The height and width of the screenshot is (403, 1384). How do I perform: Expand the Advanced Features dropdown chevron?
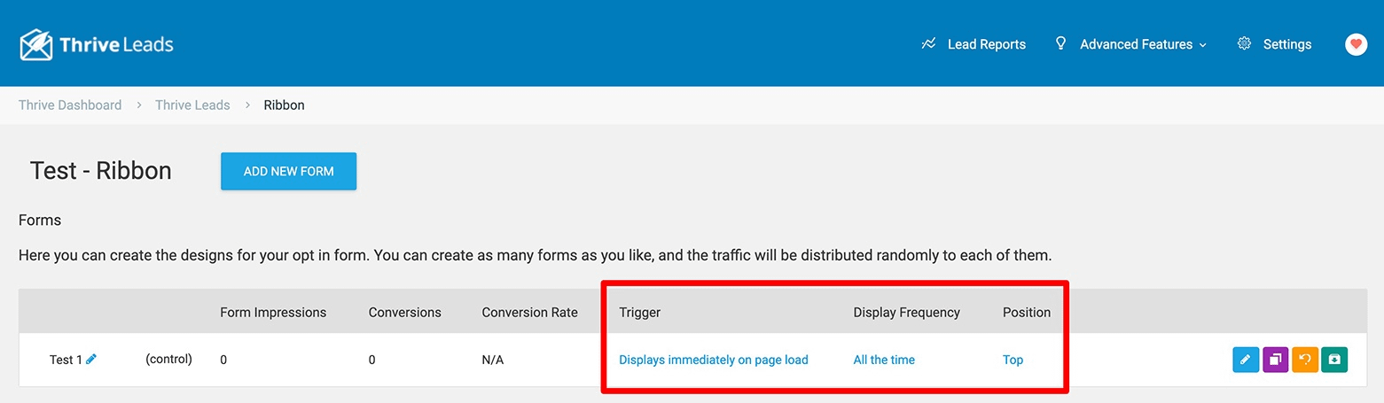[x=1203, y=44]
